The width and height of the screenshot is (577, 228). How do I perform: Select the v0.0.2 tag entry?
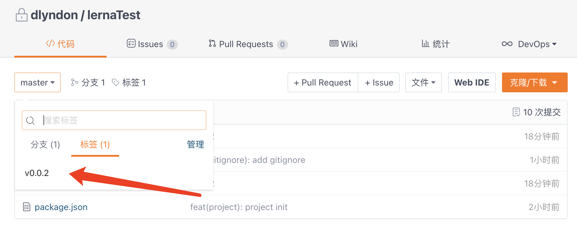pos(37,173)
